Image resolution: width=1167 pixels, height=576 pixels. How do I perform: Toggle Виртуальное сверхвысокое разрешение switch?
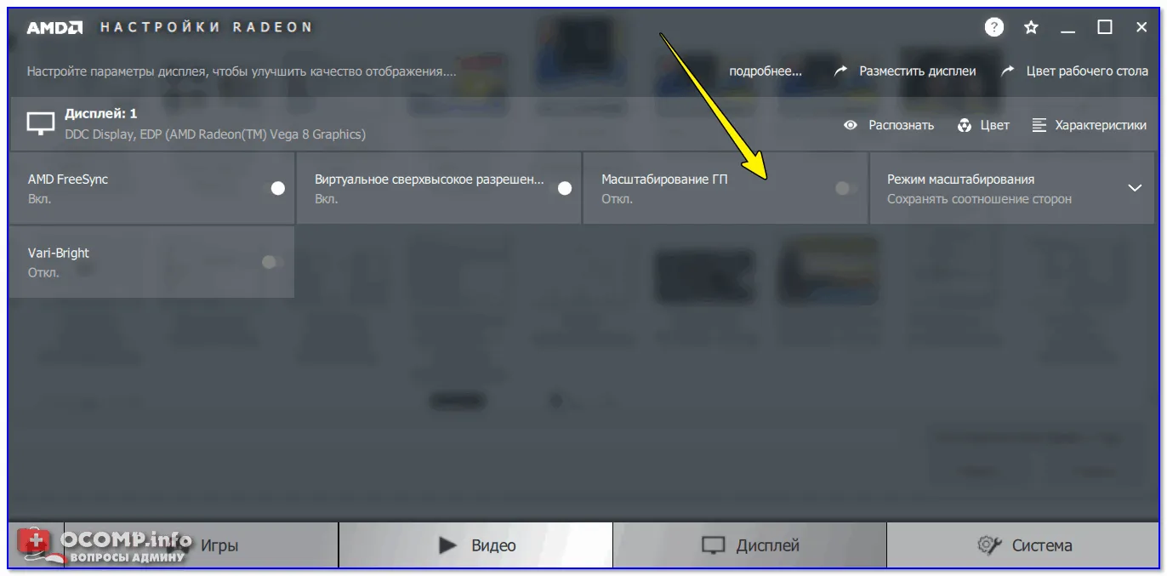click(x=565, y=188)
